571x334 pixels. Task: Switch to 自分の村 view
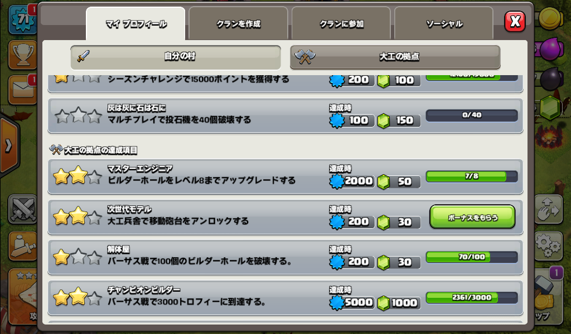tap(176, 57)
